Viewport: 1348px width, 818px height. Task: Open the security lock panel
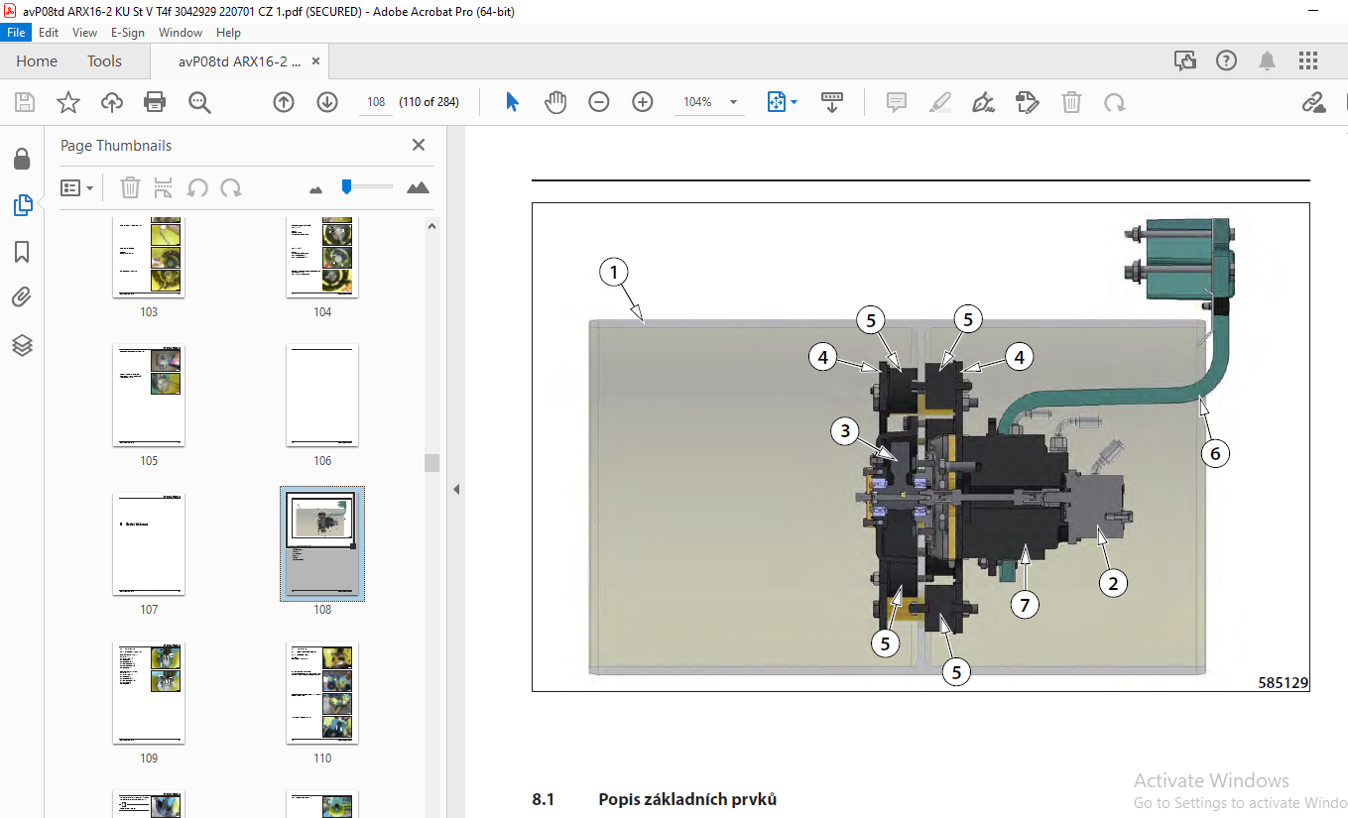tap(22, 159)
